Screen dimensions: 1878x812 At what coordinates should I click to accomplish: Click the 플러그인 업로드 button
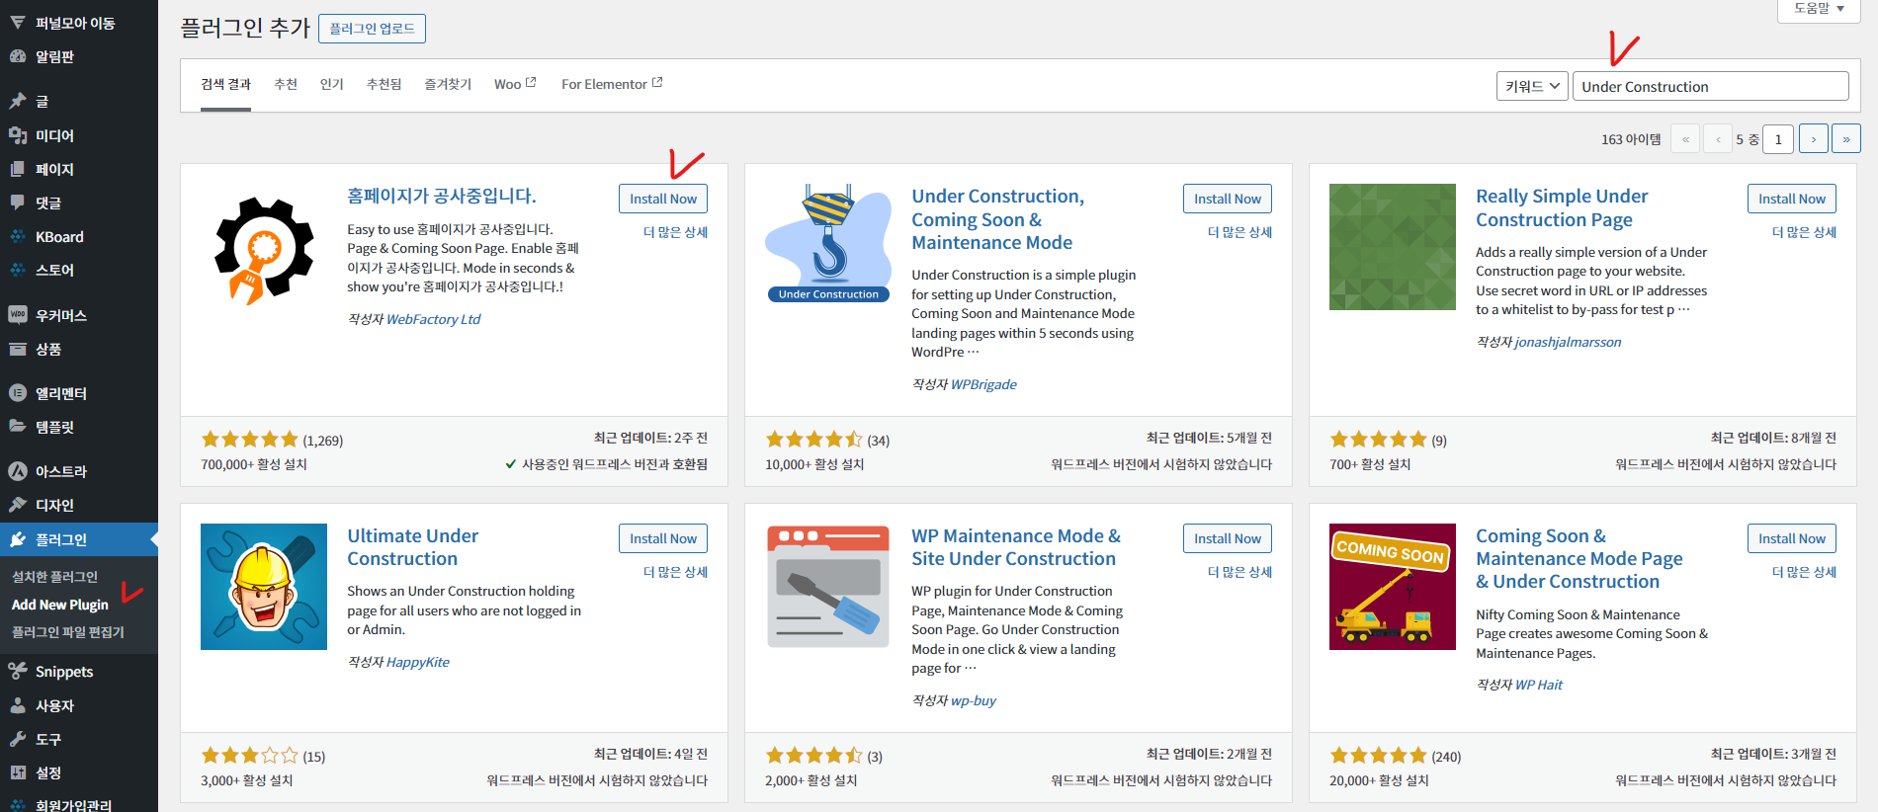coord(372,29)
